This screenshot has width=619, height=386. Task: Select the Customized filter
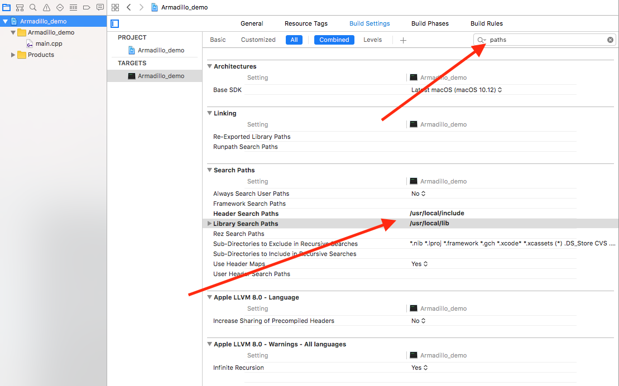click(x=258, y=40)
